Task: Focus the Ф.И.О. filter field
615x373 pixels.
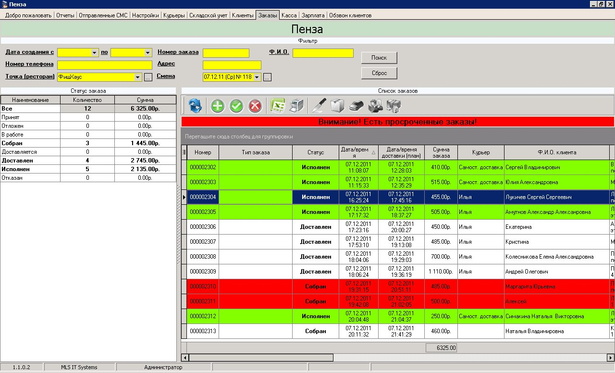Action: 323,53
